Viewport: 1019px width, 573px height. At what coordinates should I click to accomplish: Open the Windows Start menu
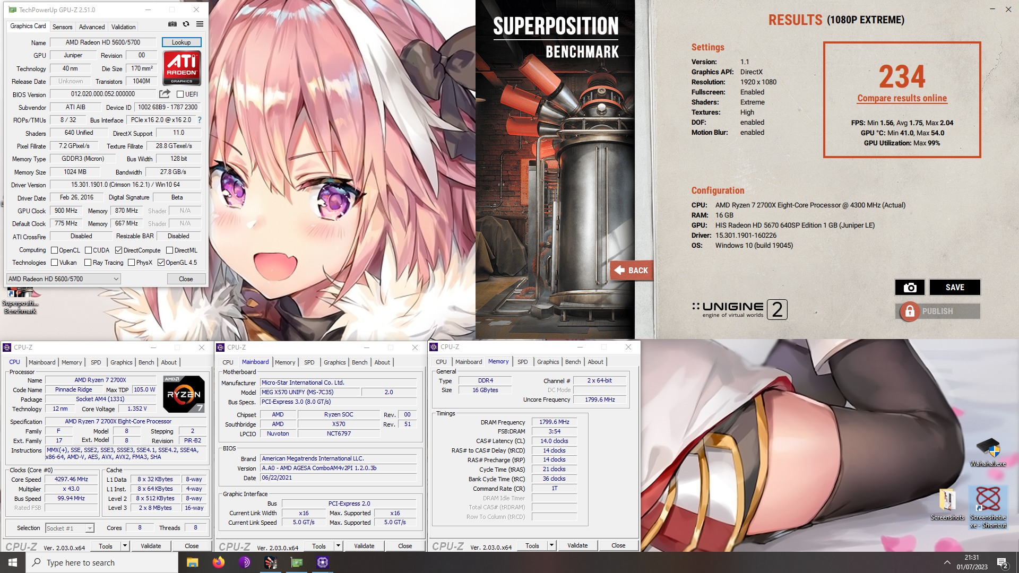13,562
